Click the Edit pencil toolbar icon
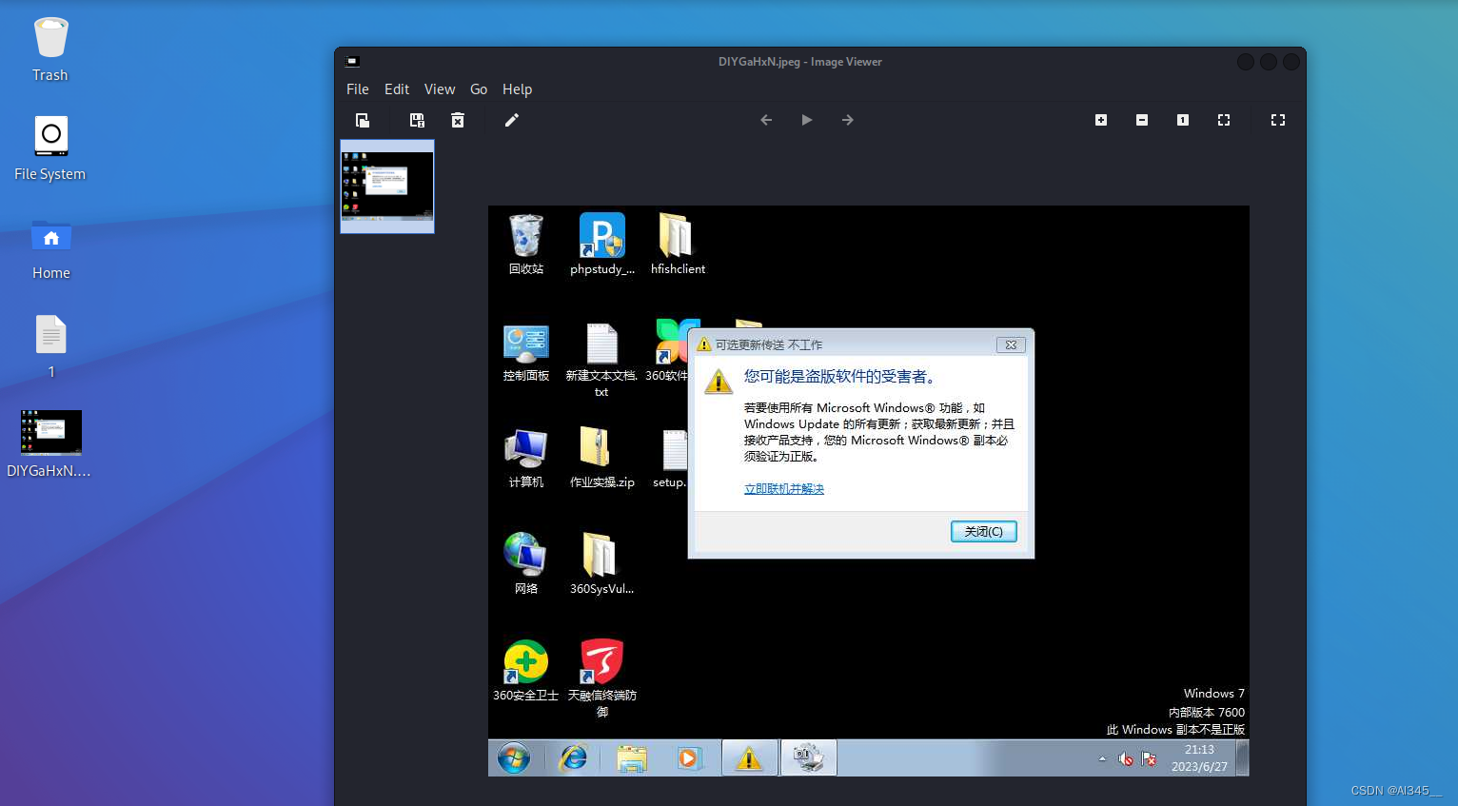This screenshot has height=806, width=1458. point(512,120)
